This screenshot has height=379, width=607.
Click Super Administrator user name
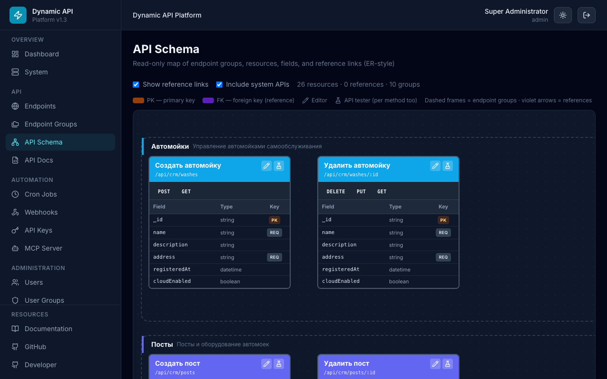pos(516,11)
